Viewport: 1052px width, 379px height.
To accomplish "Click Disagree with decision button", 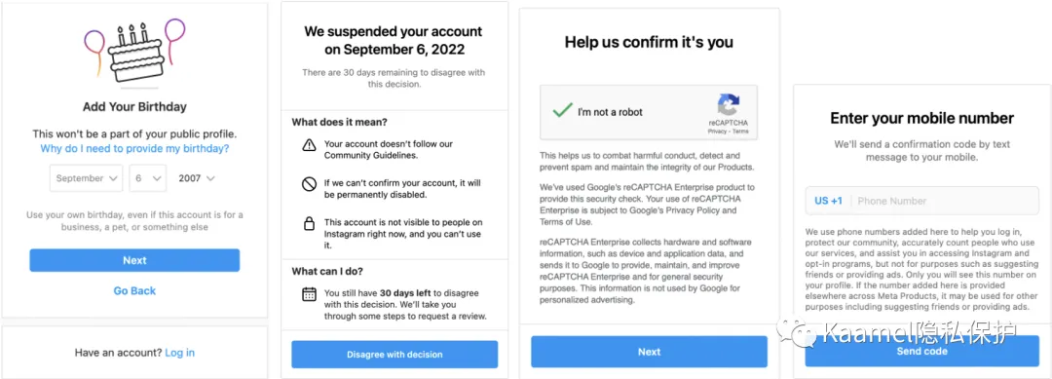I will (394, 355).
